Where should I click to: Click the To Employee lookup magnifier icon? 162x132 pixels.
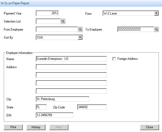157,30
